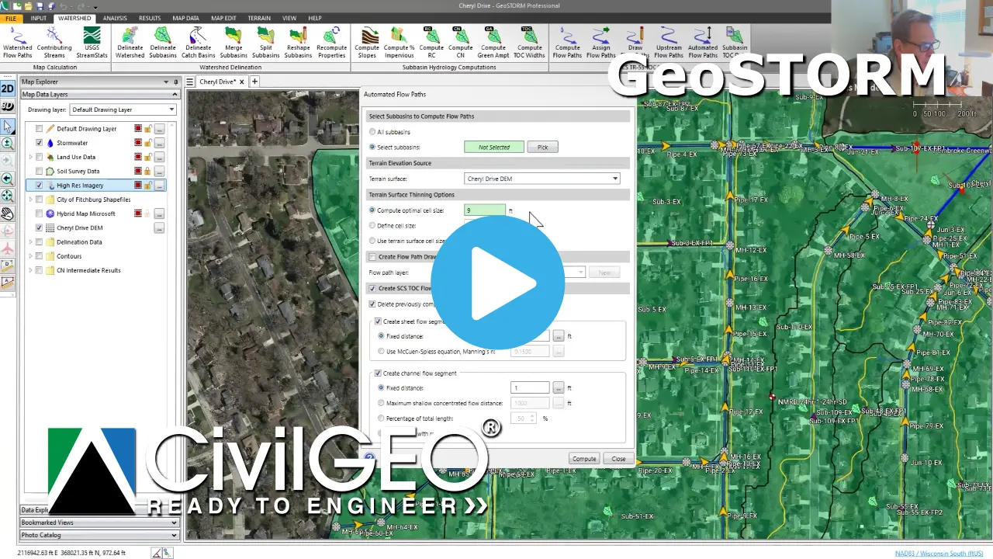Click the optimal cell size input field

[485, 210]
